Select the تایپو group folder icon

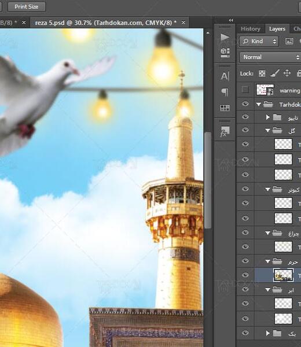pos(277,117)
